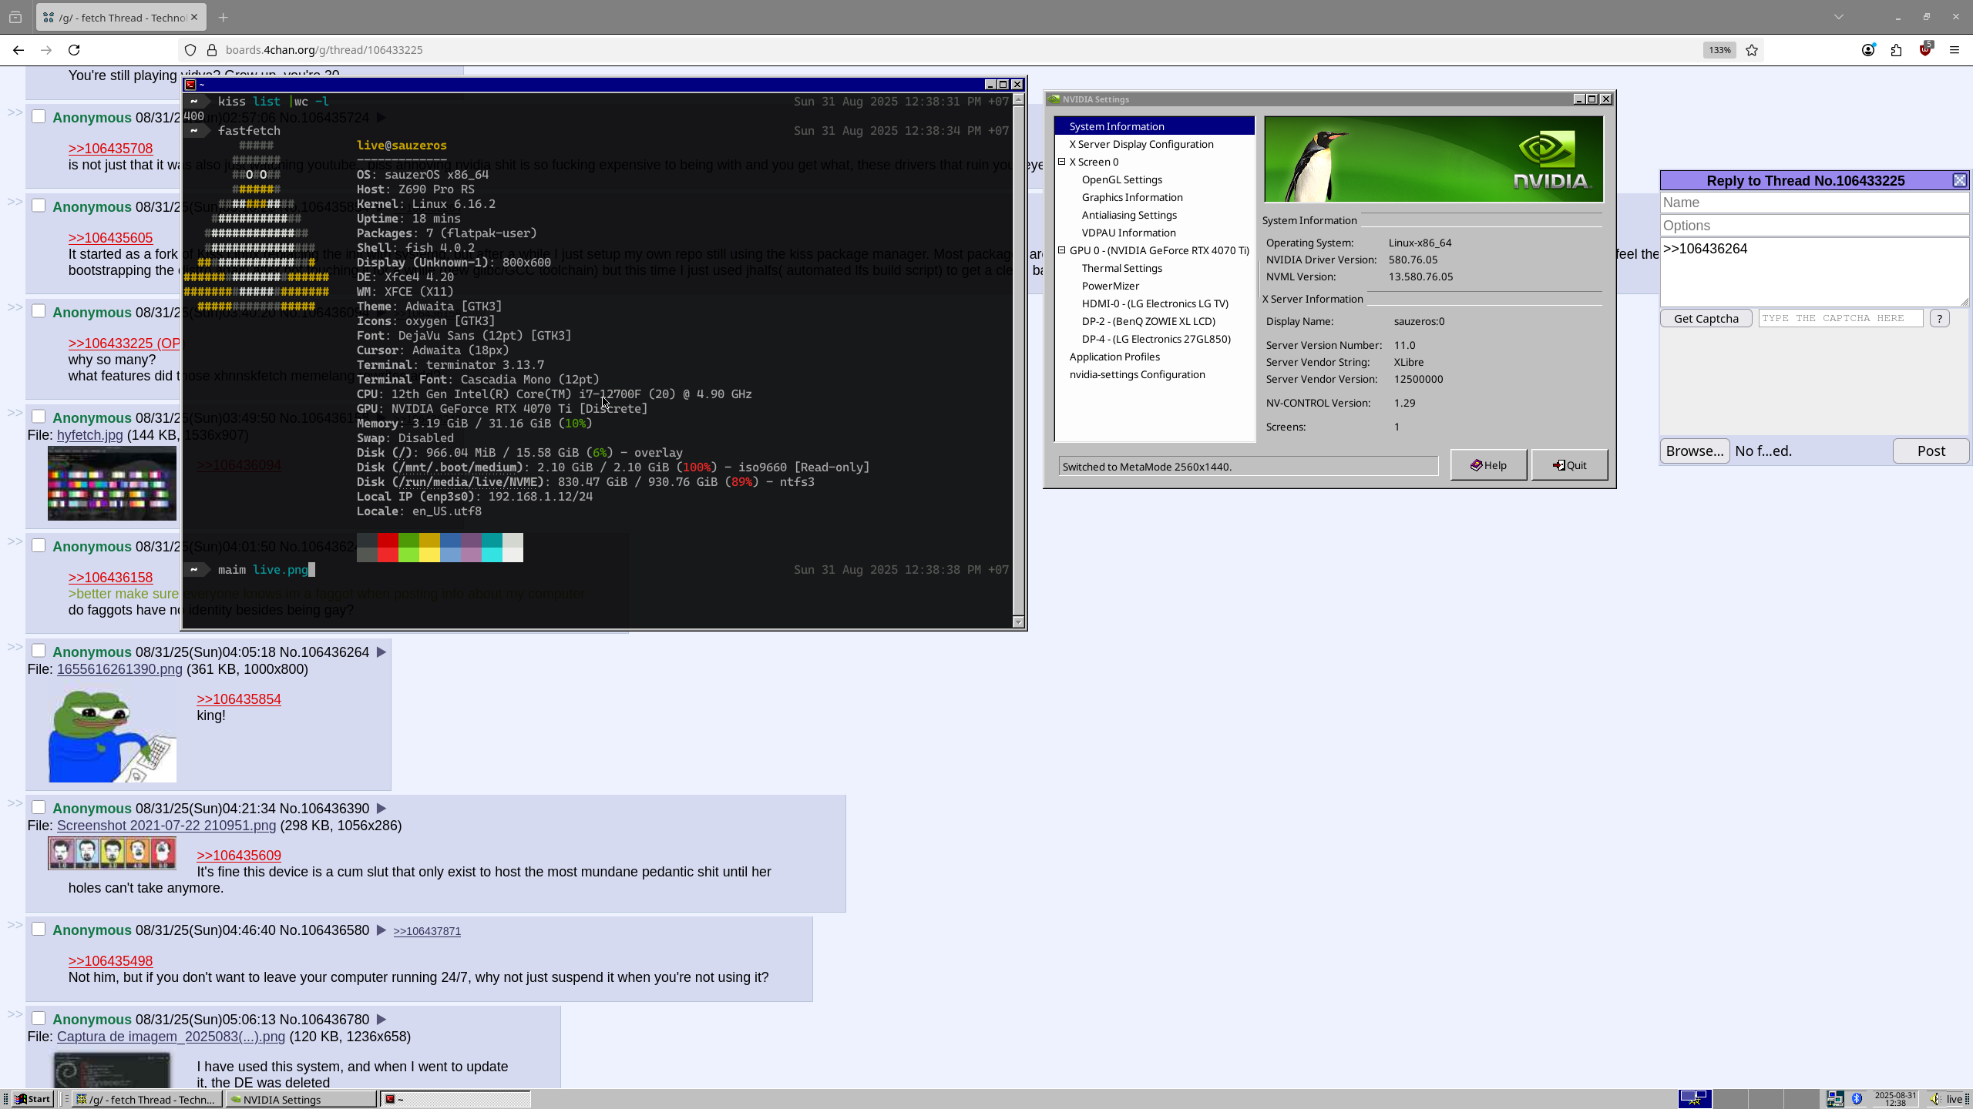
Task: Tick checkbox of post replying to >>106433225 (OP)
Action: [x=39, y=311]
